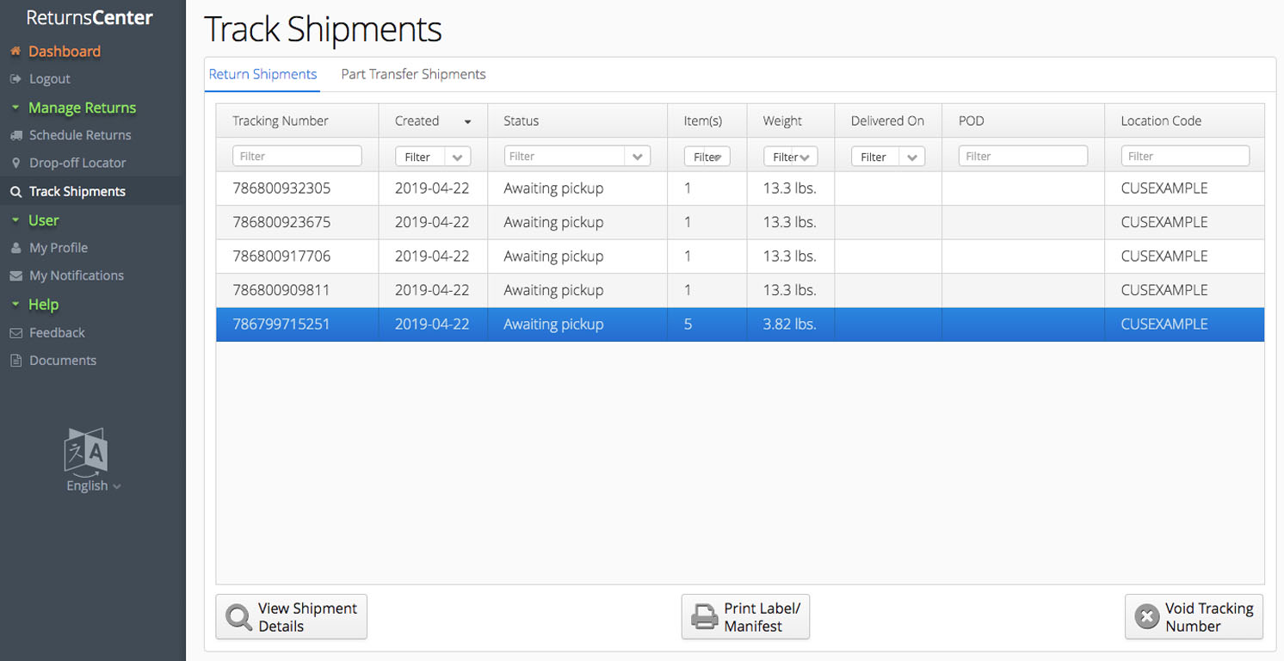Click the language translation icon
Image resolution: width=1284 pixels, height=661 pixels.
(x=87, y=451)
